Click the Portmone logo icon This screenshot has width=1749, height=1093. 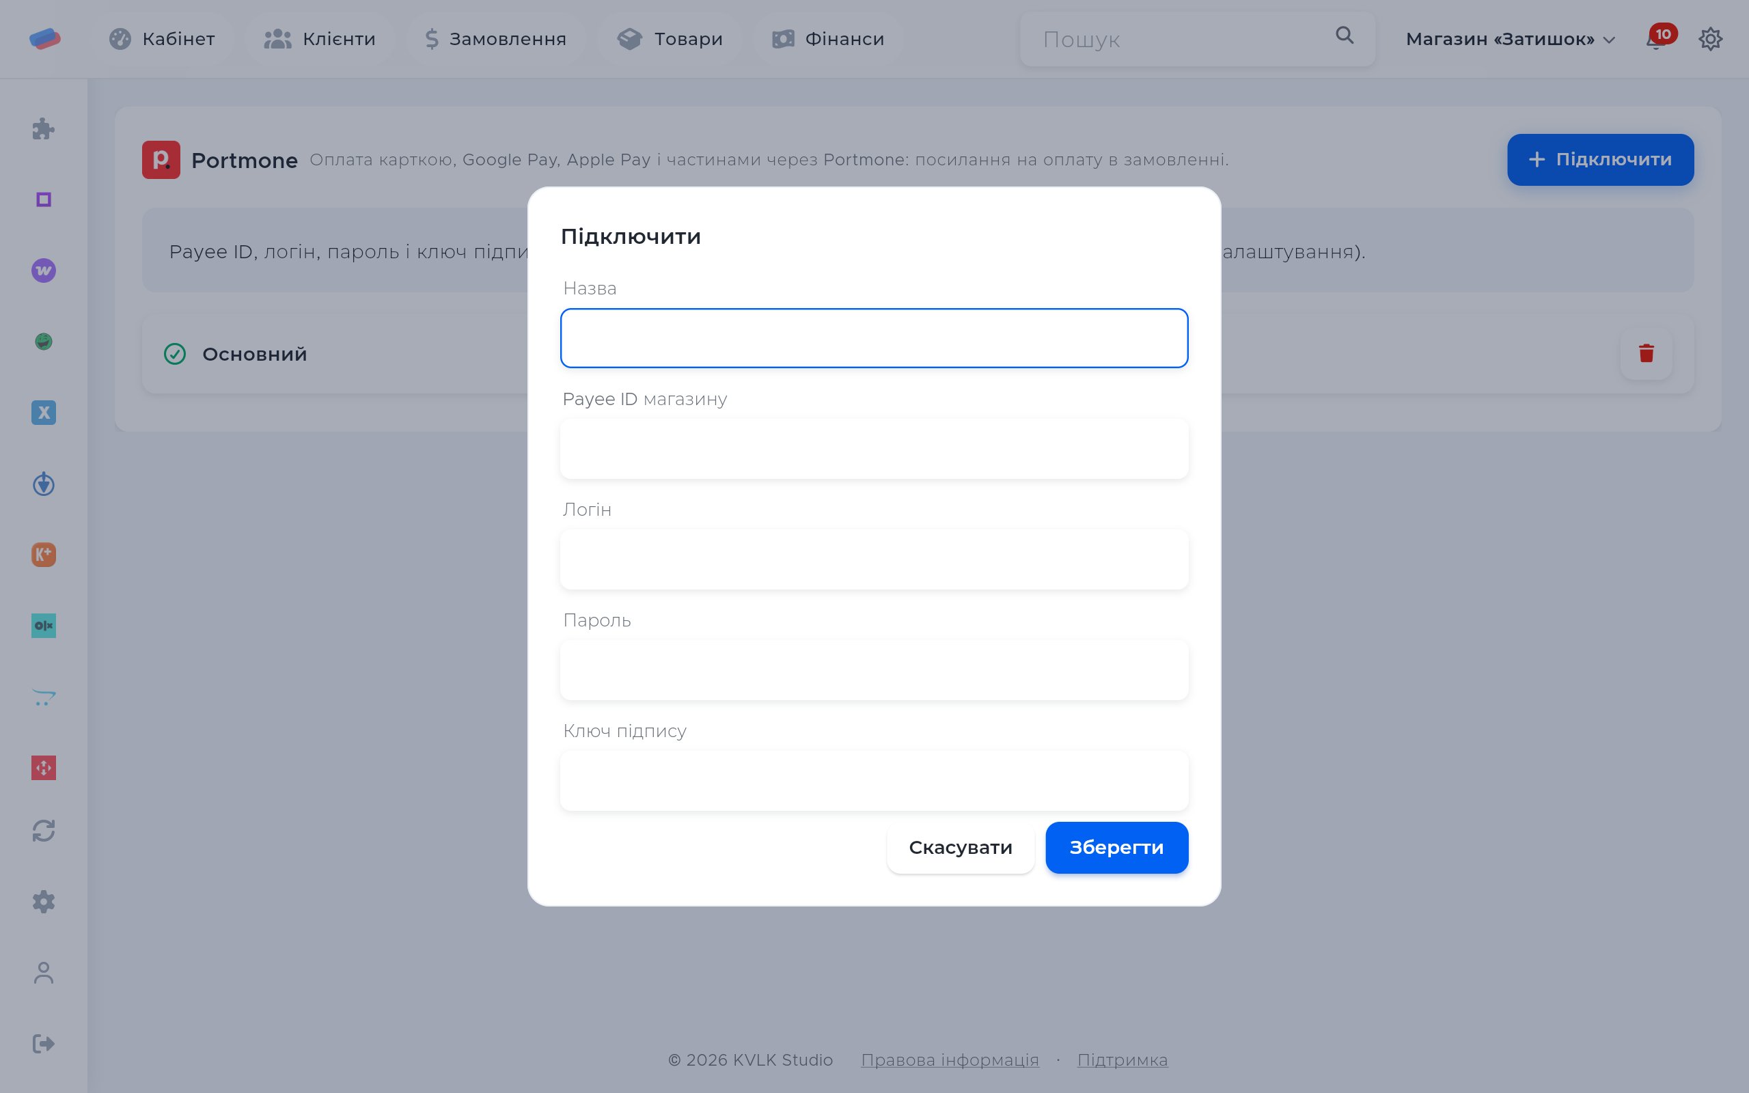[161, 160]
